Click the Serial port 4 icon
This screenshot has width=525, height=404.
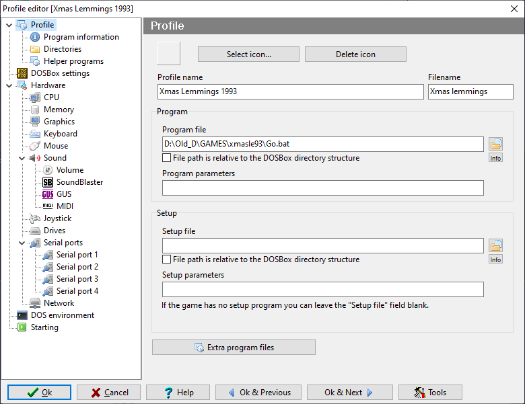(48, 291)
